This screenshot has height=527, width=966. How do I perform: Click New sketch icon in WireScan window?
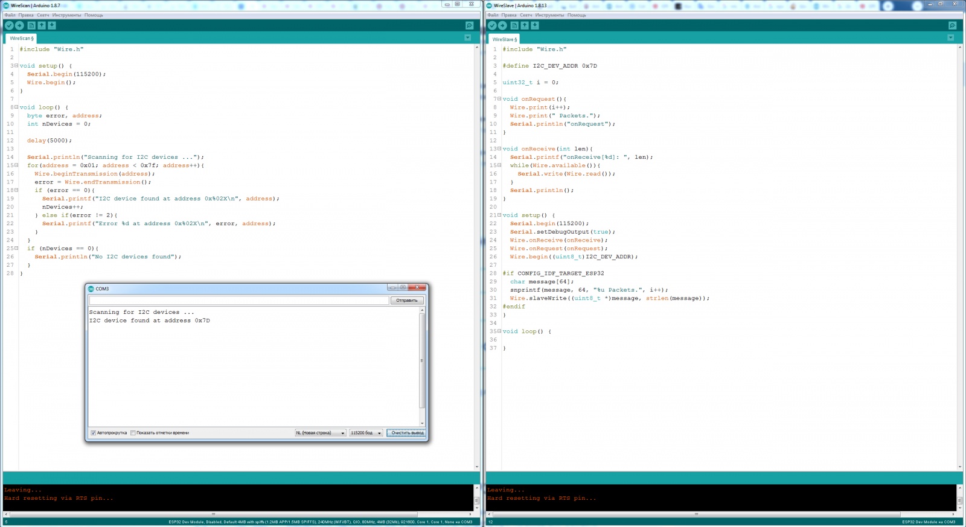(x=31, y=25)
